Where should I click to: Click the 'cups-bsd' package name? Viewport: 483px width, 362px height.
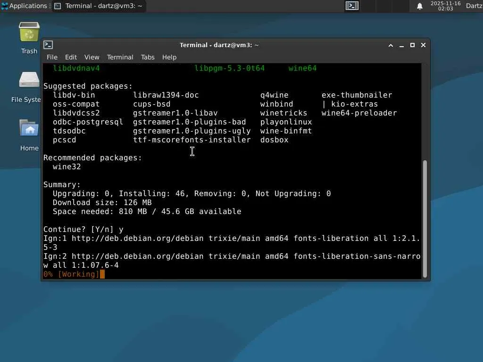[x=151, y=104]
